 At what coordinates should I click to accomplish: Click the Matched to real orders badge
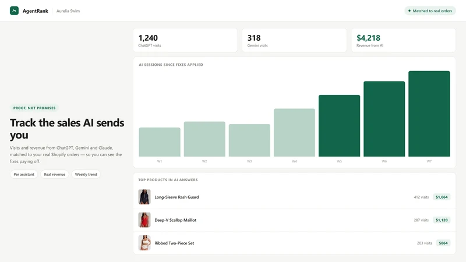click(430, 10)
